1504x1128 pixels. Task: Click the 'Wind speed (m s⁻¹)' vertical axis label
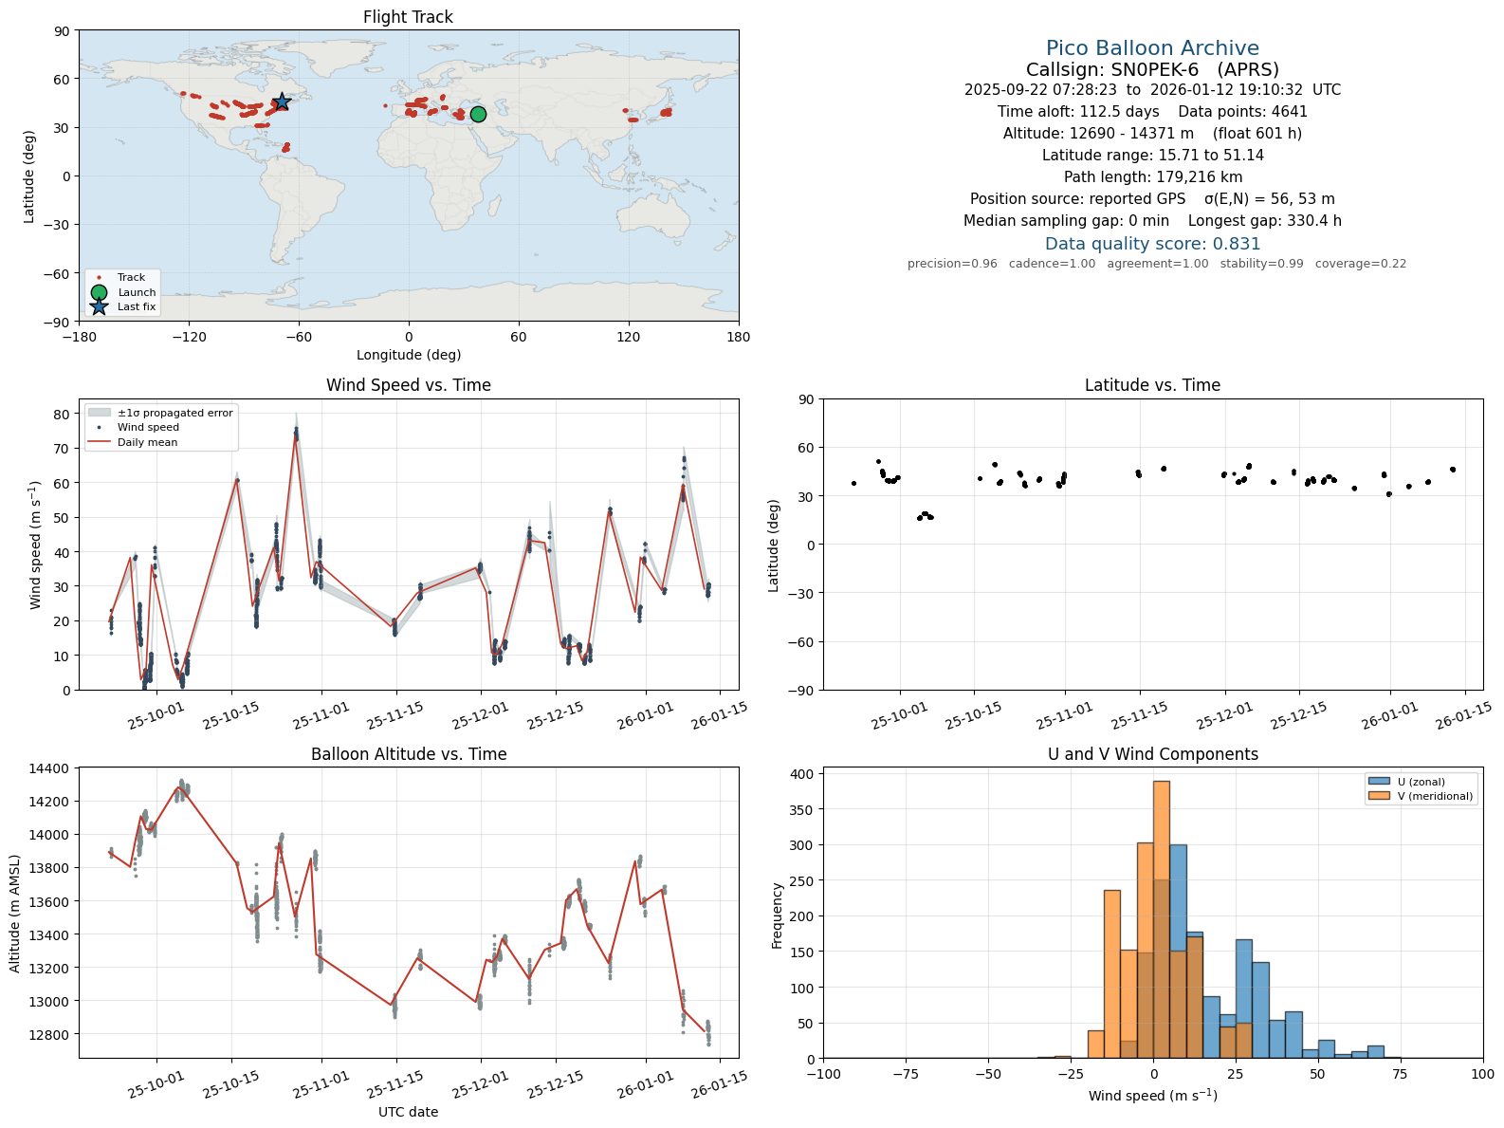pyautogui.click(x=36, y=546)
